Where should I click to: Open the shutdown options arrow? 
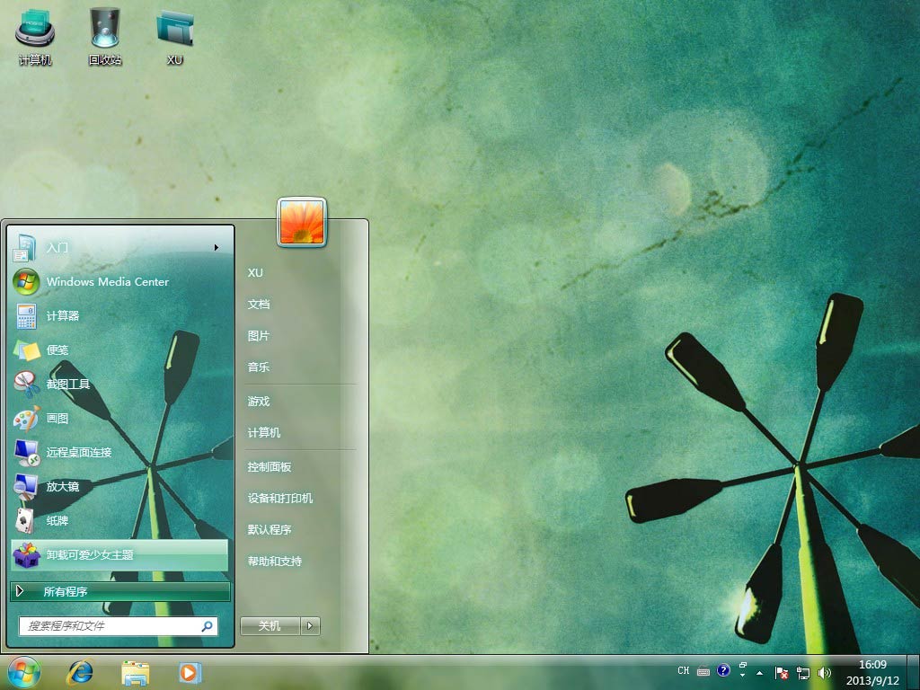tap(311, 626)
